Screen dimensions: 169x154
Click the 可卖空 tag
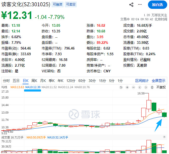click(x=71, y=4)
